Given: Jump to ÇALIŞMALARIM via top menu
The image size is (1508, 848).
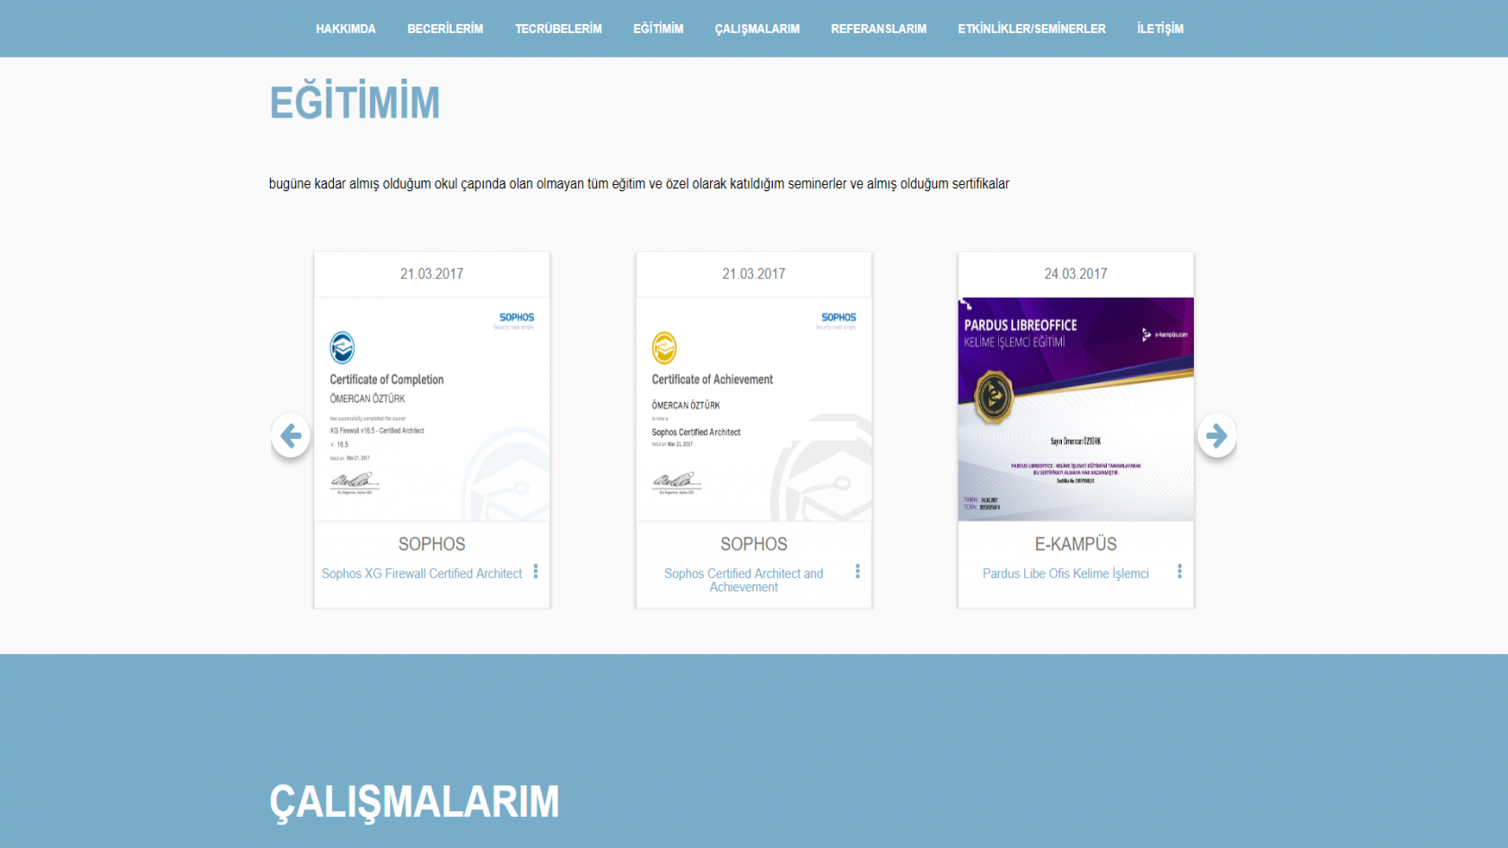Looking at the screenshot, I should point(757,29).
